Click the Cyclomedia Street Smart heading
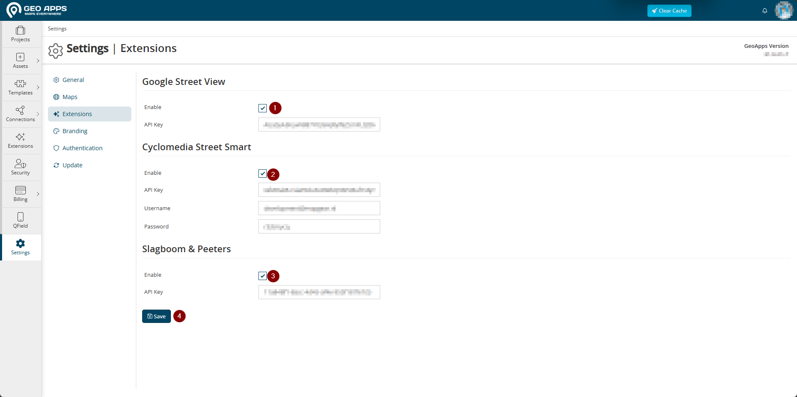The image size is (797, 397). [x=197, y=147]
